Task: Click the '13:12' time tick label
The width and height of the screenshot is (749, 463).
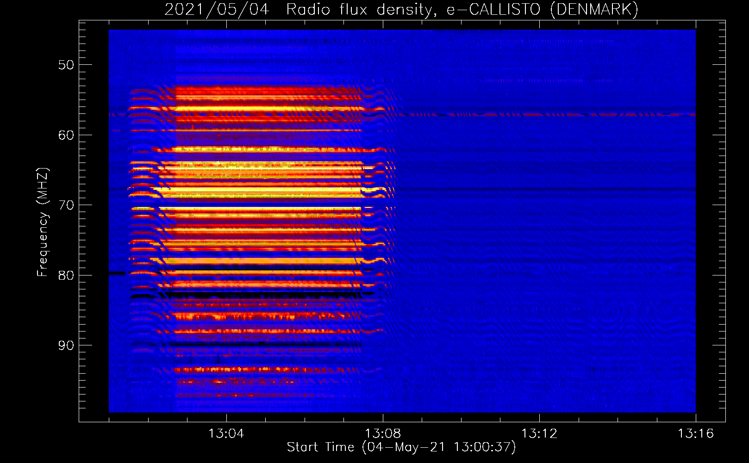Action: tap(539, 434)
